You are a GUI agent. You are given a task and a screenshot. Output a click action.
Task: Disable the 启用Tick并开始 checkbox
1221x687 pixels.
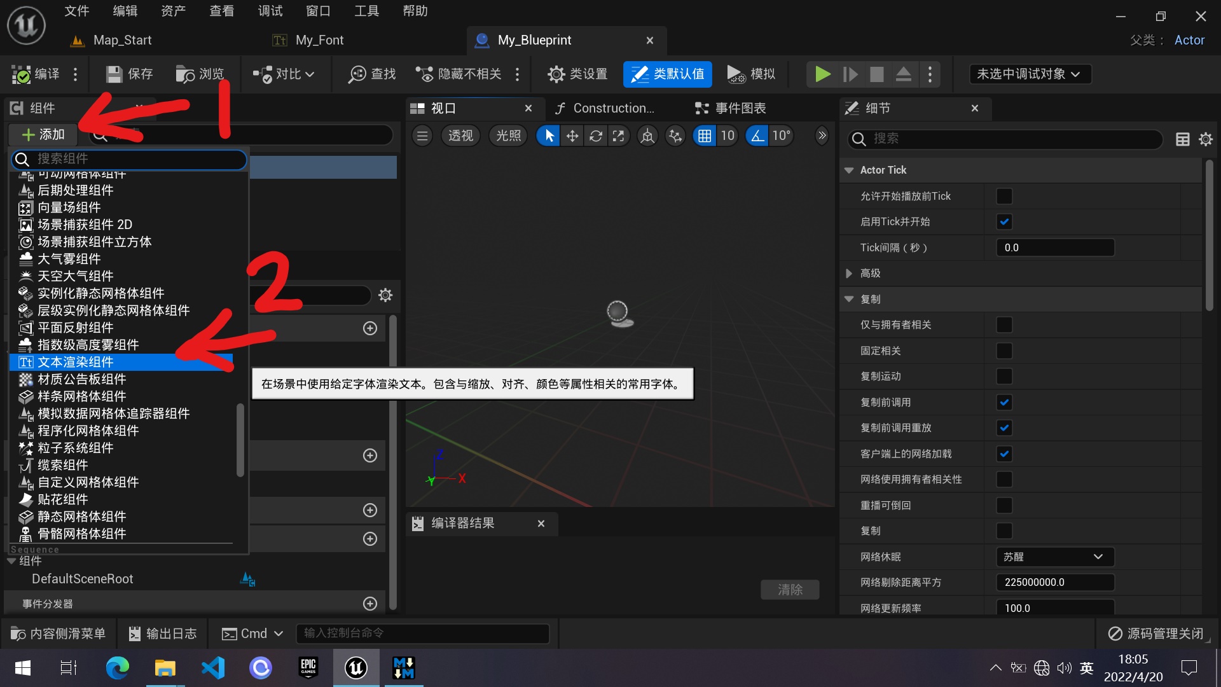tap(1004, 221)
